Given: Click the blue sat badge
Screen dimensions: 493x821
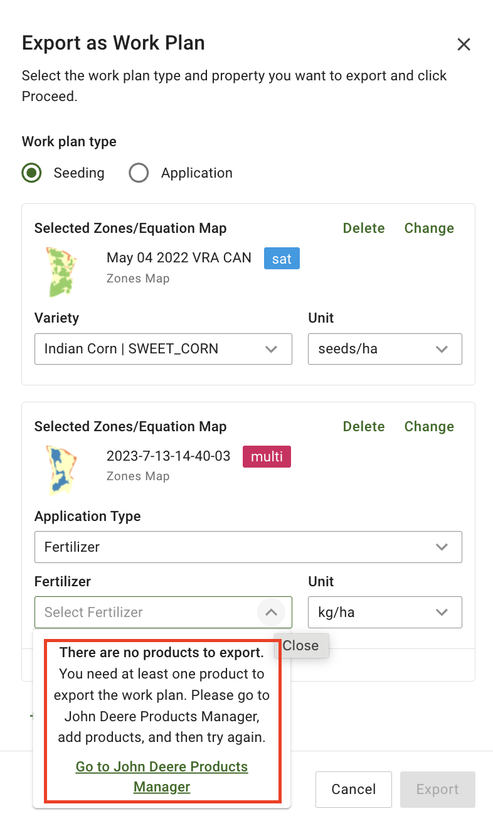Looking at the screenshot, I should (x=282, y=259).
